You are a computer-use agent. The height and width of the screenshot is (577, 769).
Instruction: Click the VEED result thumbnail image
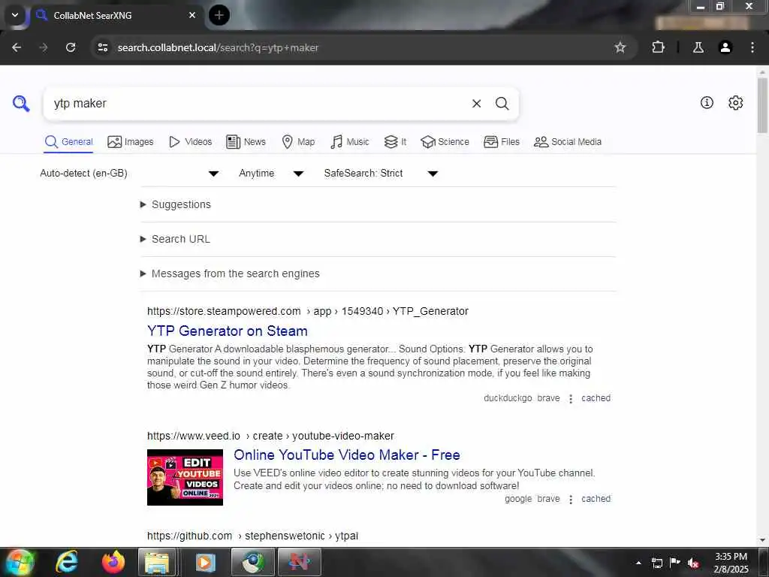click(185, 477)
